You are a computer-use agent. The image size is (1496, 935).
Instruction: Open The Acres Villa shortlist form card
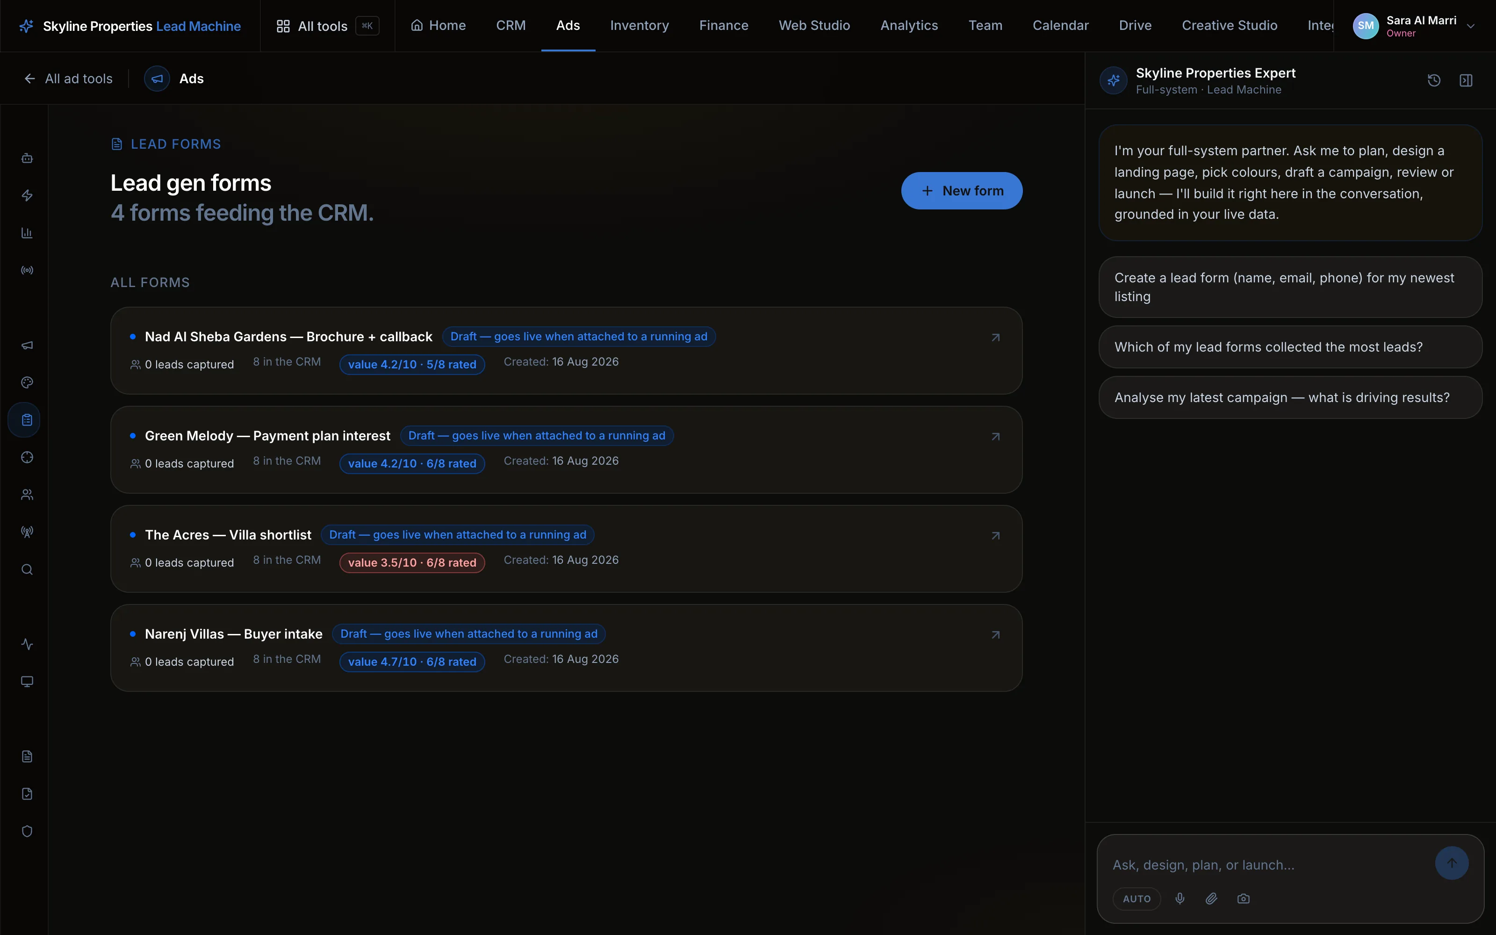tap(566, 548)
